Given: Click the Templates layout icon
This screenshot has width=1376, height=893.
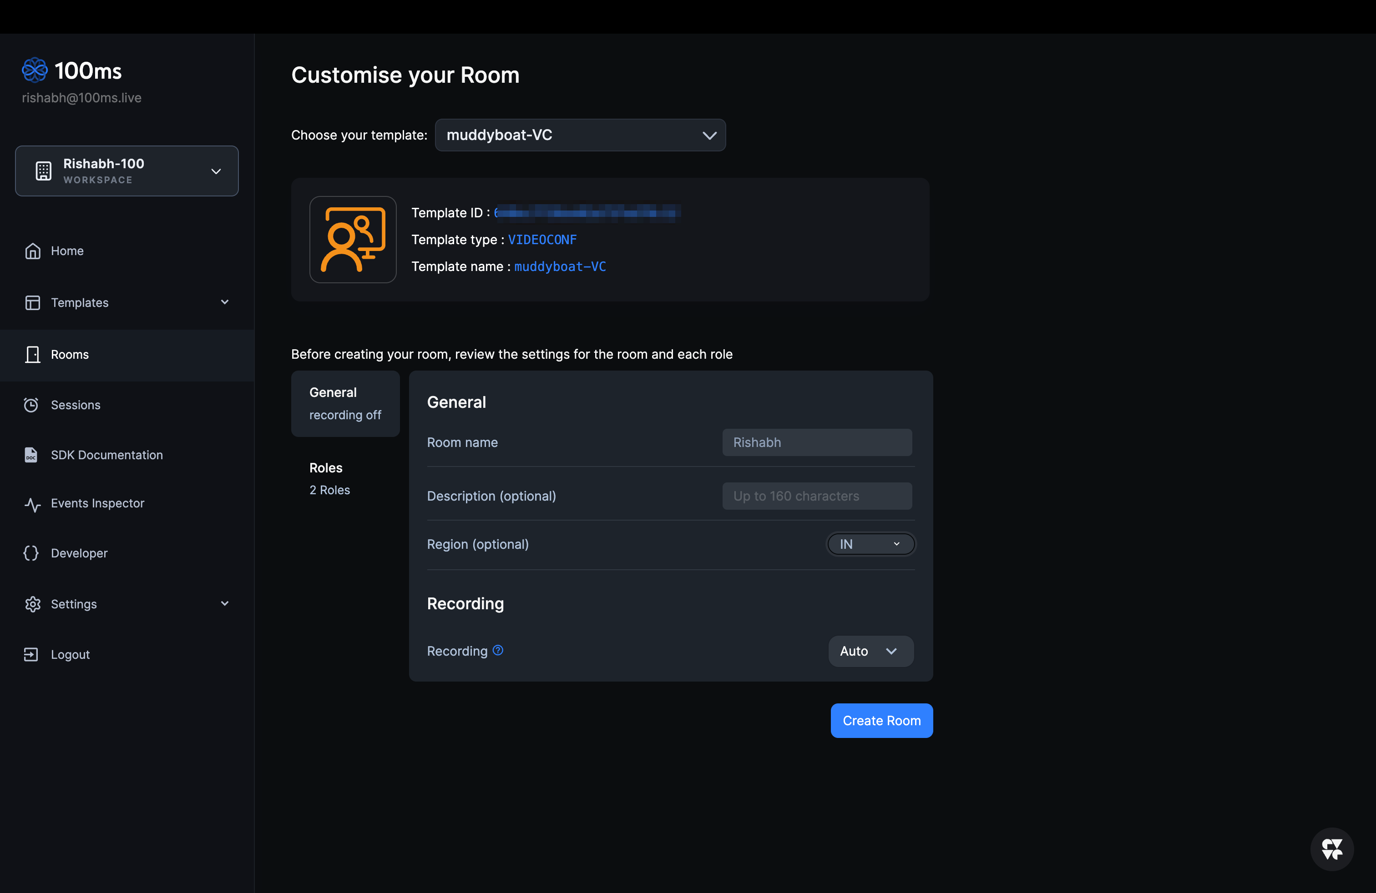Looking at the screenshot, I should [x=32, y=303].
